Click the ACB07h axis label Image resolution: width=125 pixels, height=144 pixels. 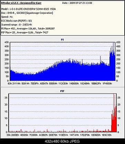(x=43, y=135)
